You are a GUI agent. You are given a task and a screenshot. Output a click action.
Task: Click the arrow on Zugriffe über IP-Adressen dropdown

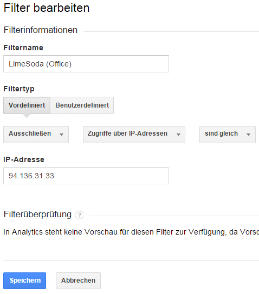178,135
